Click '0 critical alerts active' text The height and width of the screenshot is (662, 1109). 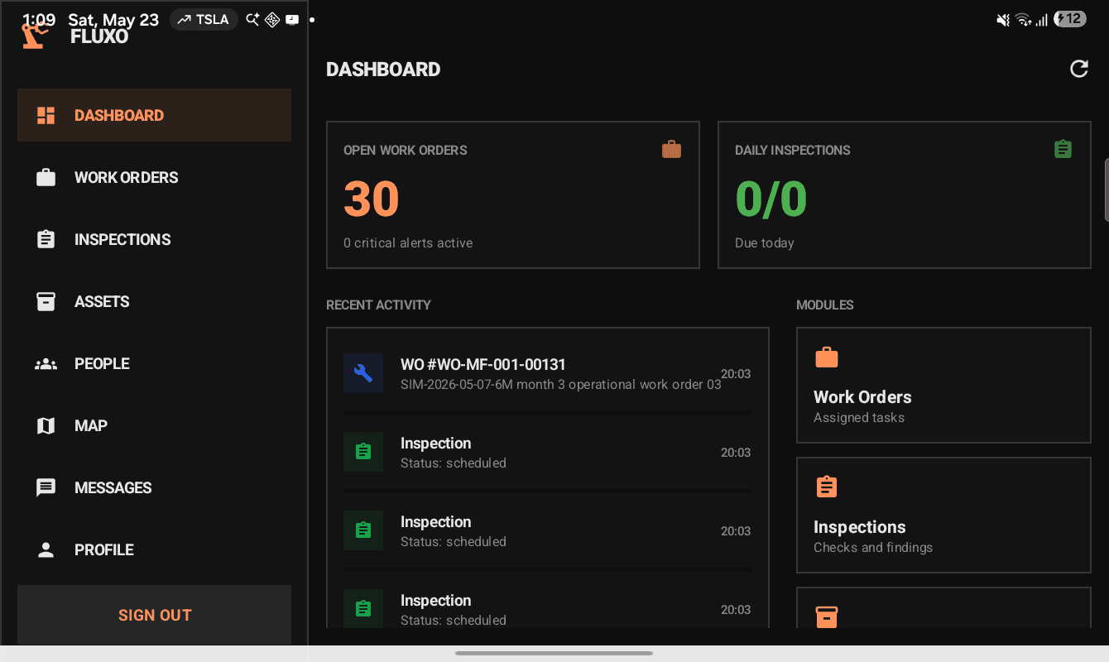click(x=408, y=243)
